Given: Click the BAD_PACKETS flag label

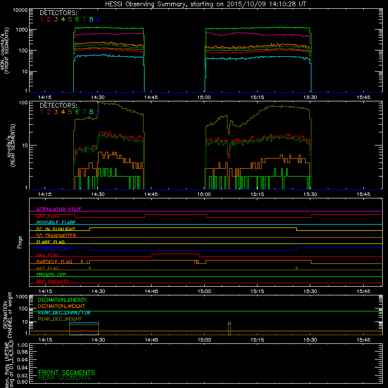Looking at the screenshot, I should (53, 281).
